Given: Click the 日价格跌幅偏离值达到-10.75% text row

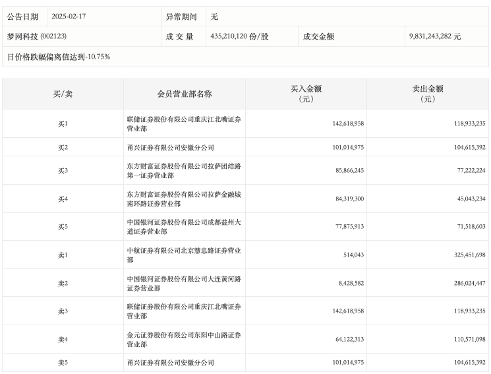Looking at the screenshot, I should [x=59, y=57].
